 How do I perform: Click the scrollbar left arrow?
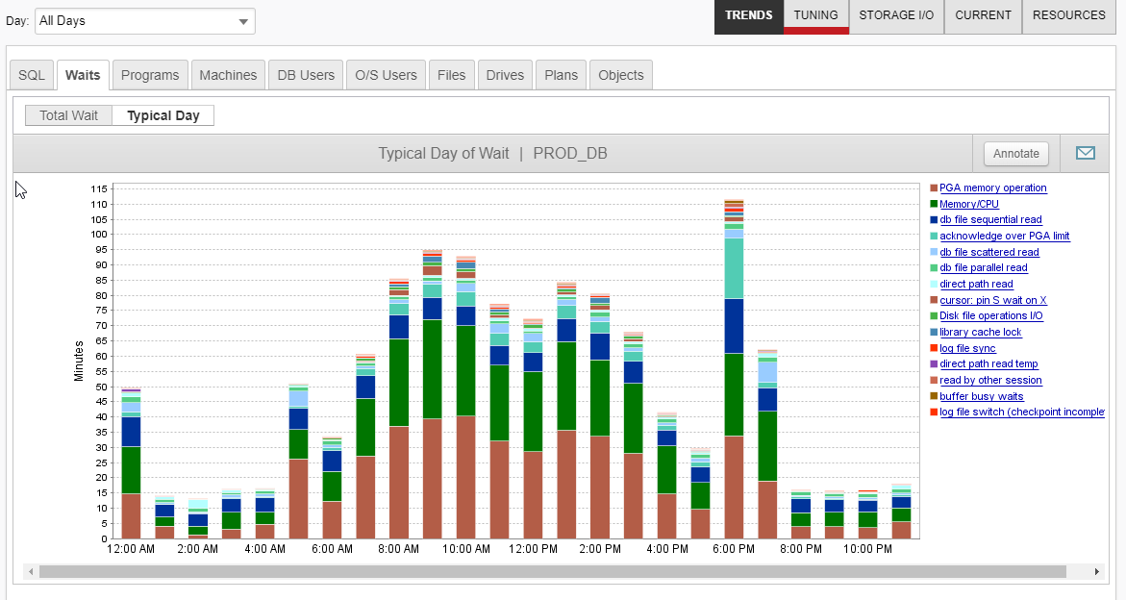pyautogui.click(x=30, y=572)
